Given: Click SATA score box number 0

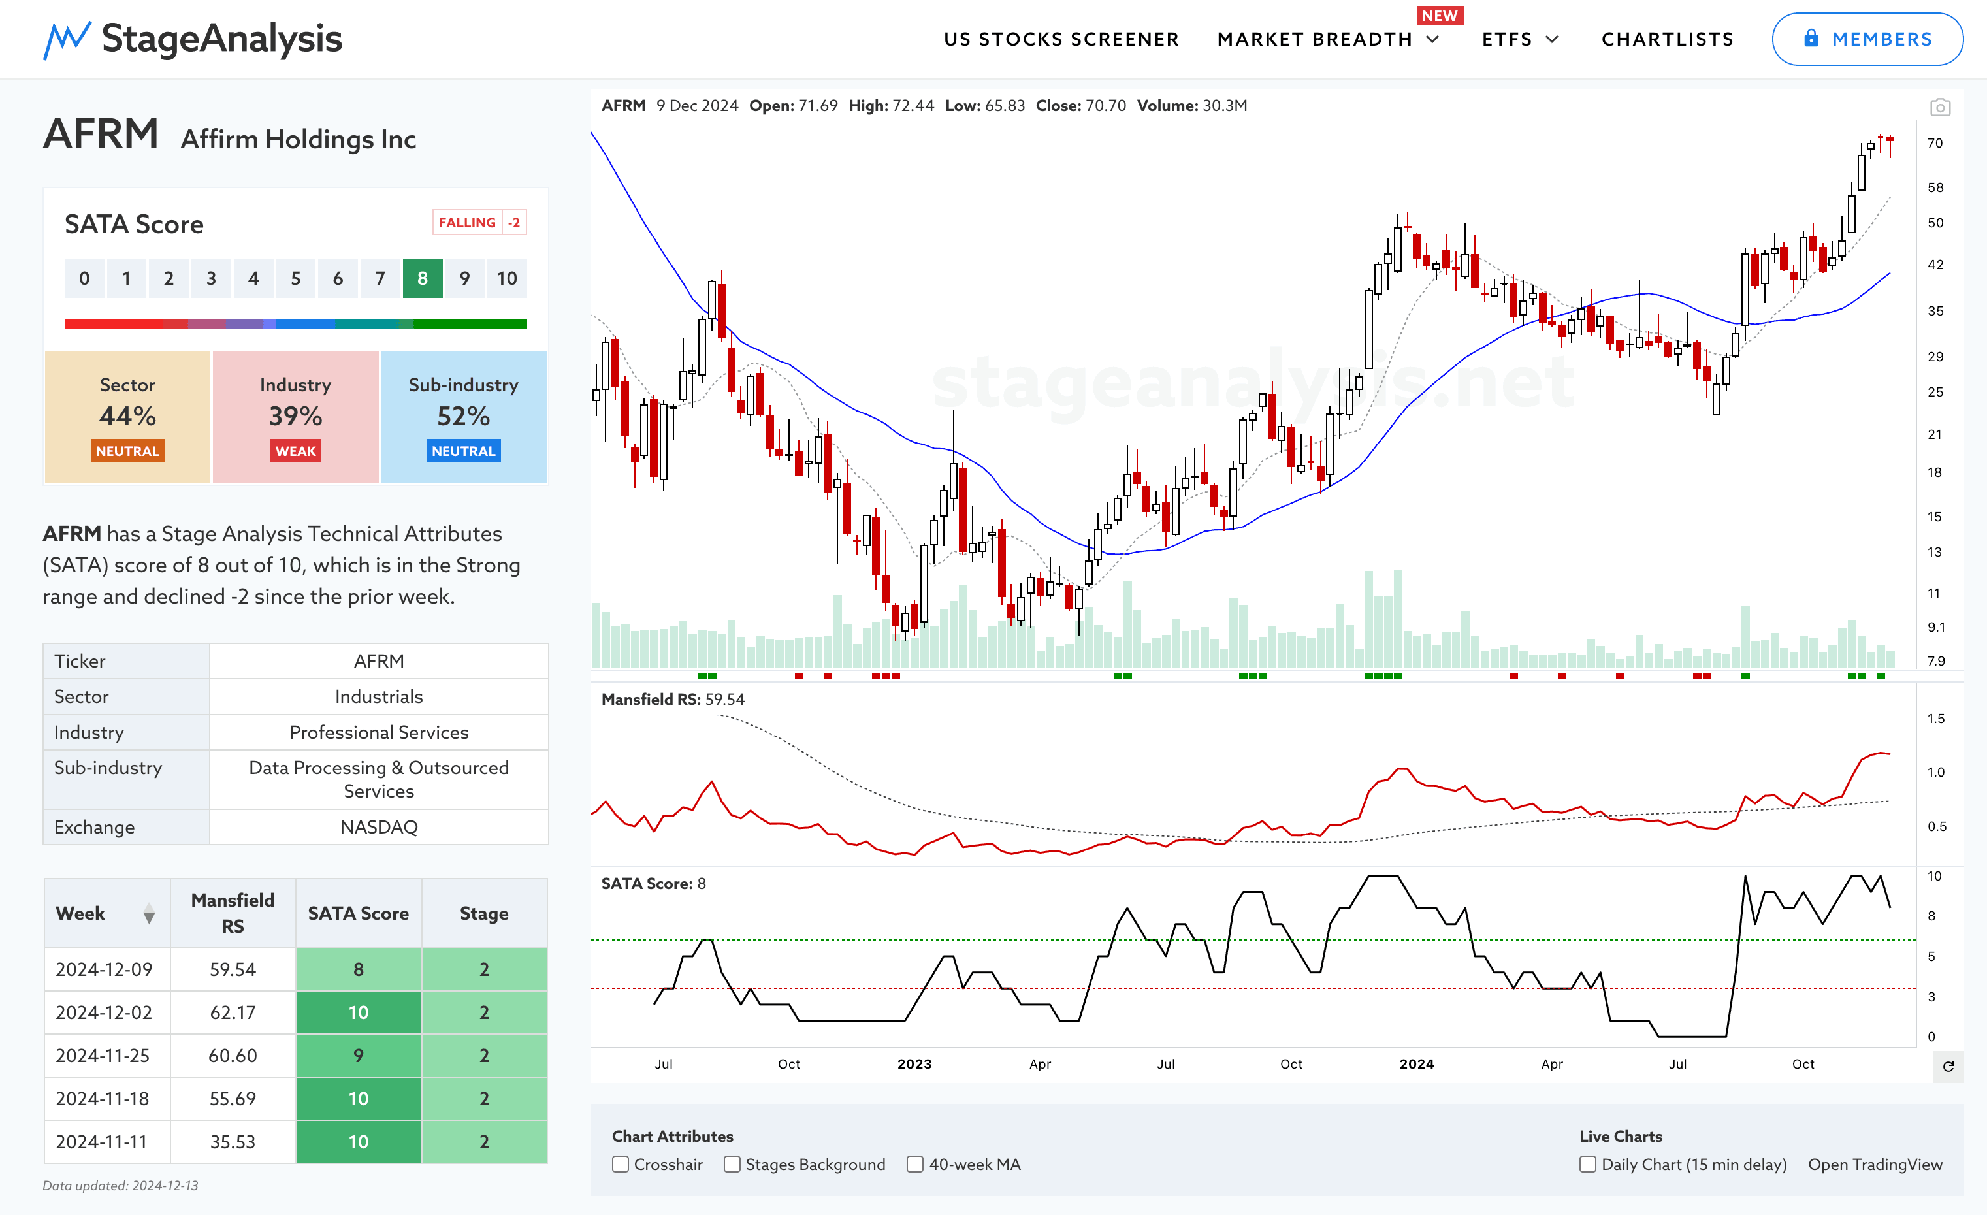Looking at the screenshot, I should [85, 278].
